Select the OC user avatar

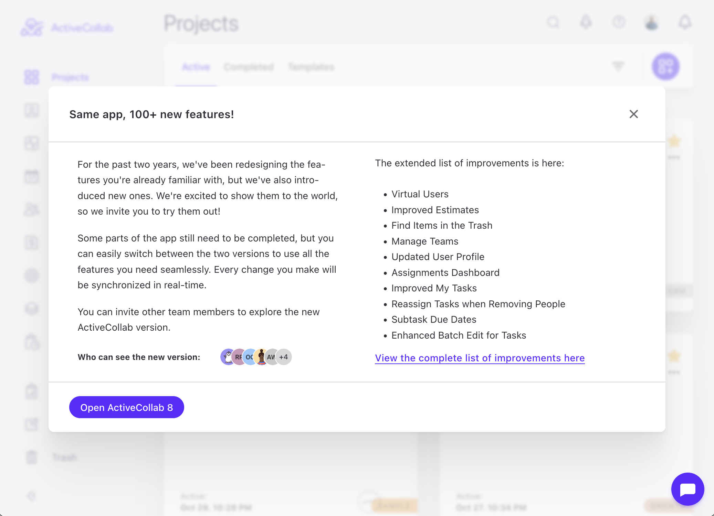(x=250, y=357)
